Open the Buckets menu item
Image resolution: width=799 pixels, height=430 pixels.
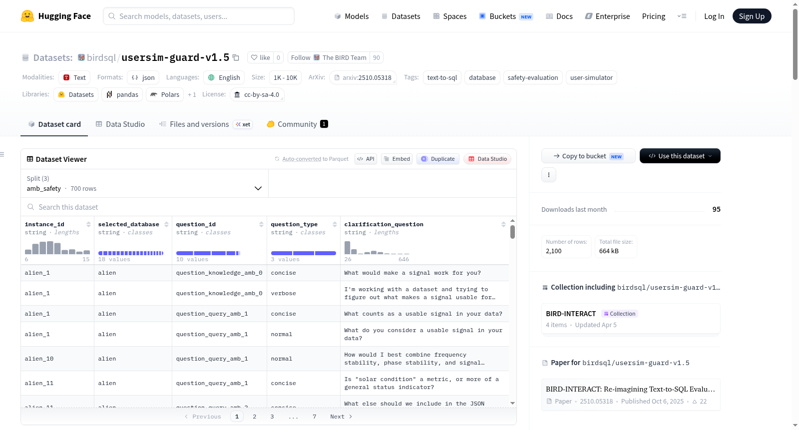pyautogui.click(x=506, y=16)
